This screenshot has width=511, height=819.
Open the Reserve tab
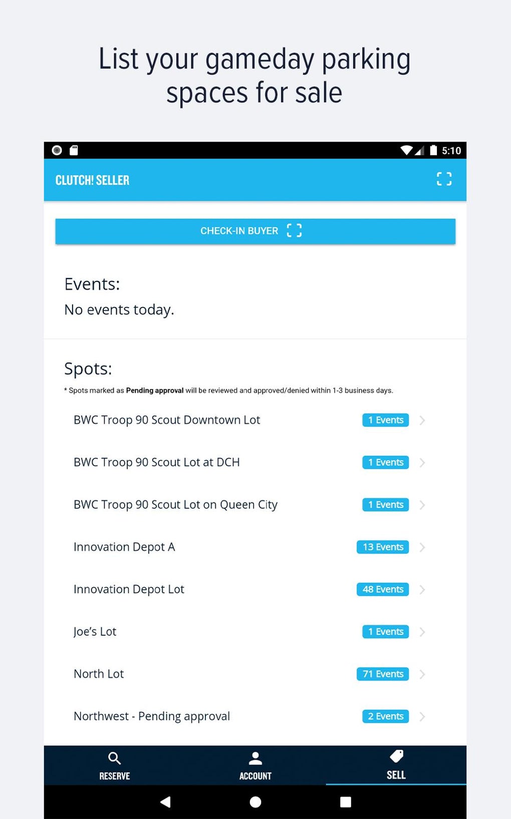114,765
